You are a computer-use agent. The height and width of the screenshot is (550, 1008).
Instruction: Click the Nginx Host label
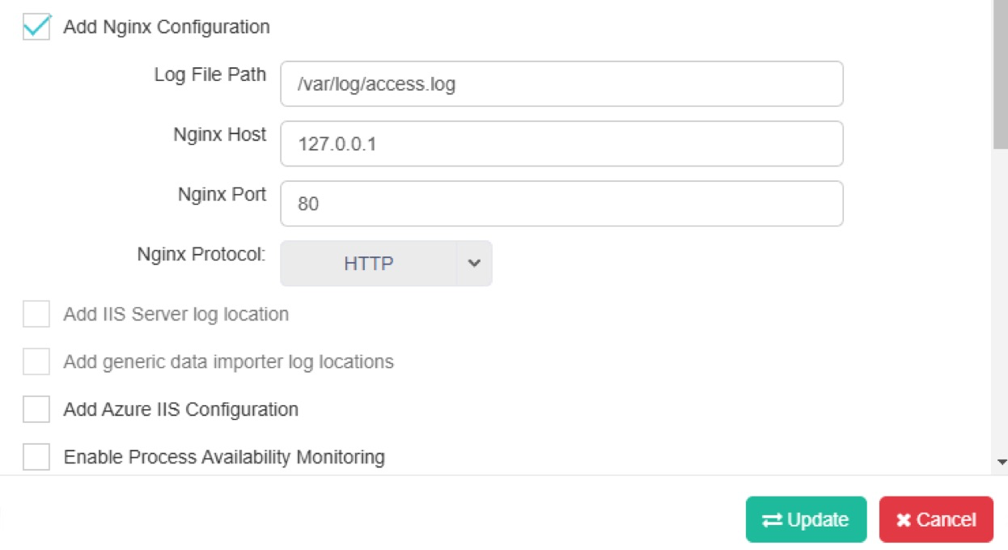(x=220, y=135)
